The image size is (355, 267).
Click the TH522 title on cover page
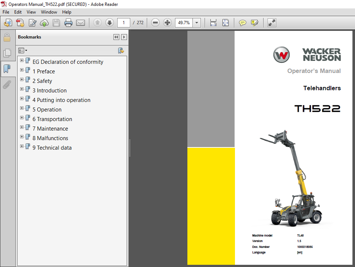tap(317, 109)
